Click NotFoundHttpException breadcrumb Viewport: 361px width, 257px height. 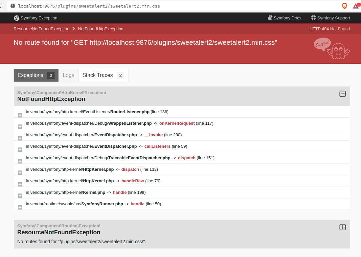[101, 29]
